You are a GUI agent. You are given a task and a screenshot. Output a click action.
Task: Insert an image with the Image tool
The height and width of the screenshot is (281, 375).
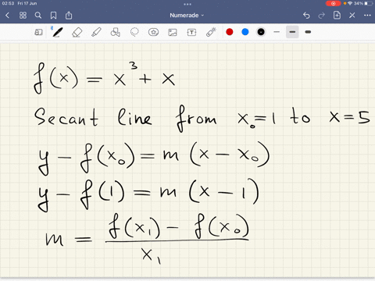pos(173,32)
